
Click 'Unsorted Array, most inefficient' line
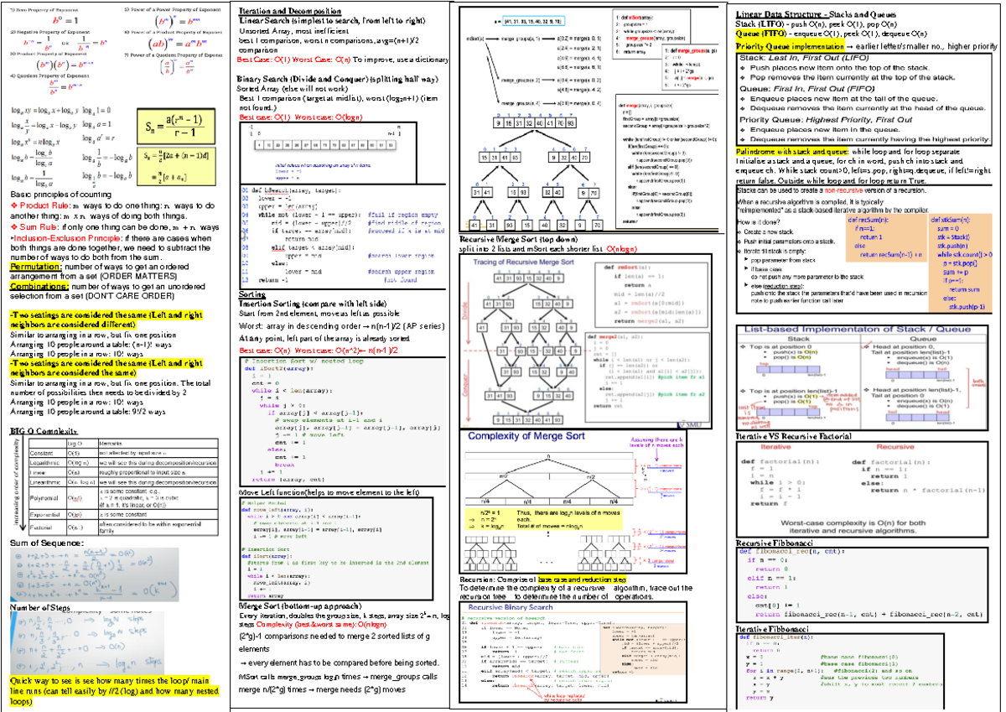click(294, 29)
